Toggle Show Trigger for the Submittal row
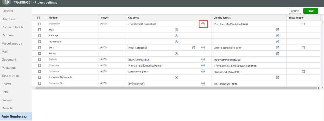 (303, 72)
